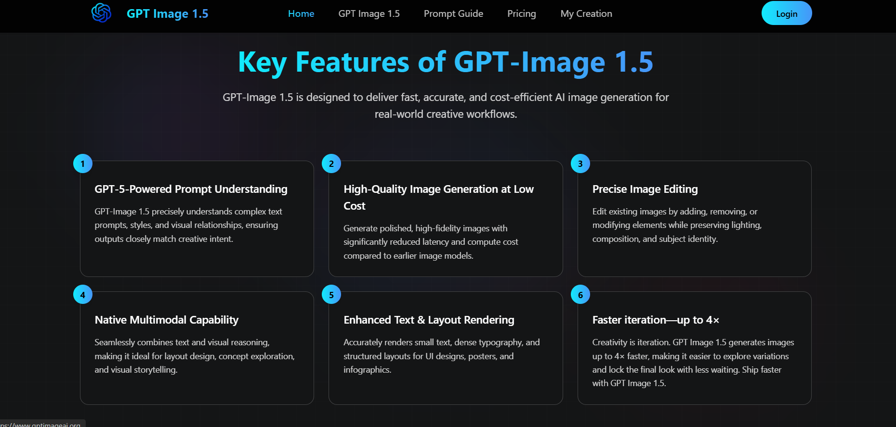
Task: Click text 'composition, and subject identity.'
Action: pos(655,239)
